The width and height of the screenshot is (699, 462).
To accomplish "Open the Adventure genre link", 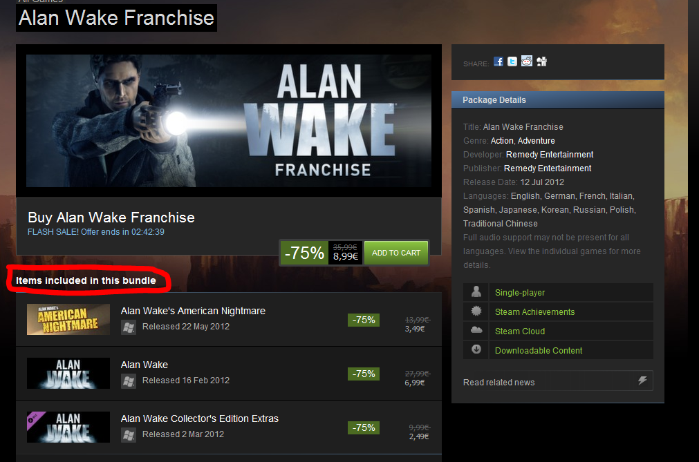I will [x=537, y=141].
